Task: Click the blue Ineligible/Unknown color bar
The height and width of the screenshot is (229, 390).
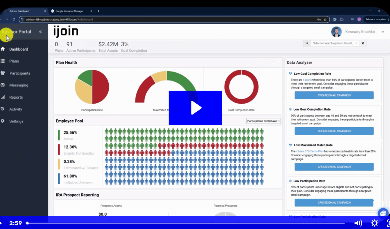Action: click(59, 179)
